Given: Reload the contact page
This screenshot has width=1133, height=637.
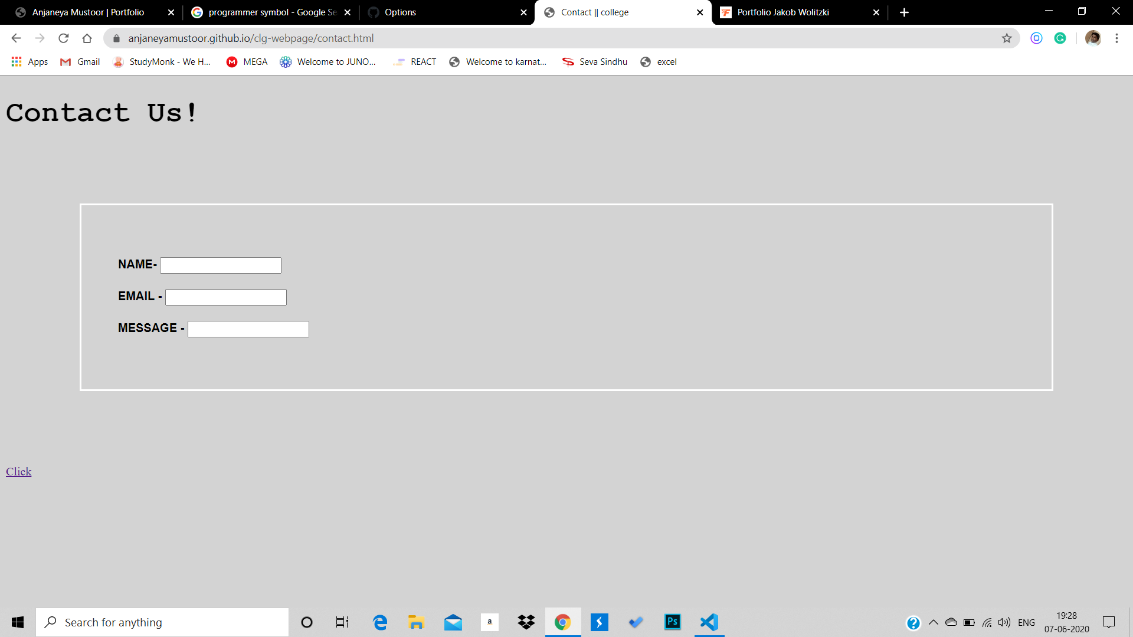Looking at the screenshot, I should [x=63, y=38].
